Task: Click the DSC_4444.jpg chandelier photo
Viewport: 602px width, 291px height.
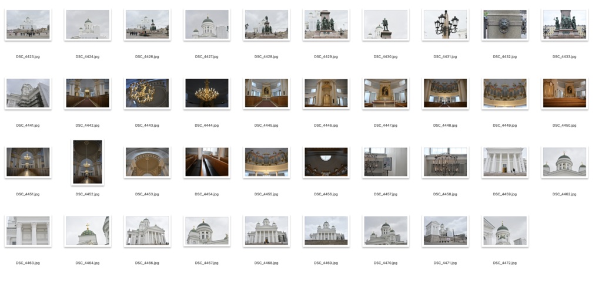Action: tap(206, 93)
